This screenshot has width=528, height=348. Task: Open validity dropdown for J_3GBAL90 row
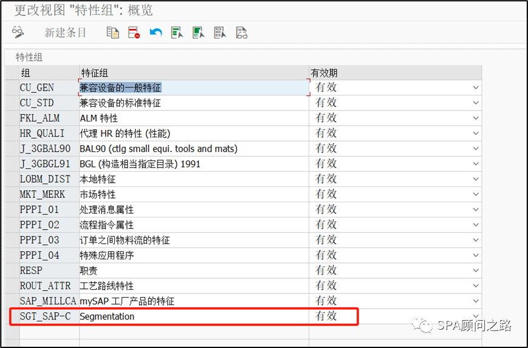point(476,148)
